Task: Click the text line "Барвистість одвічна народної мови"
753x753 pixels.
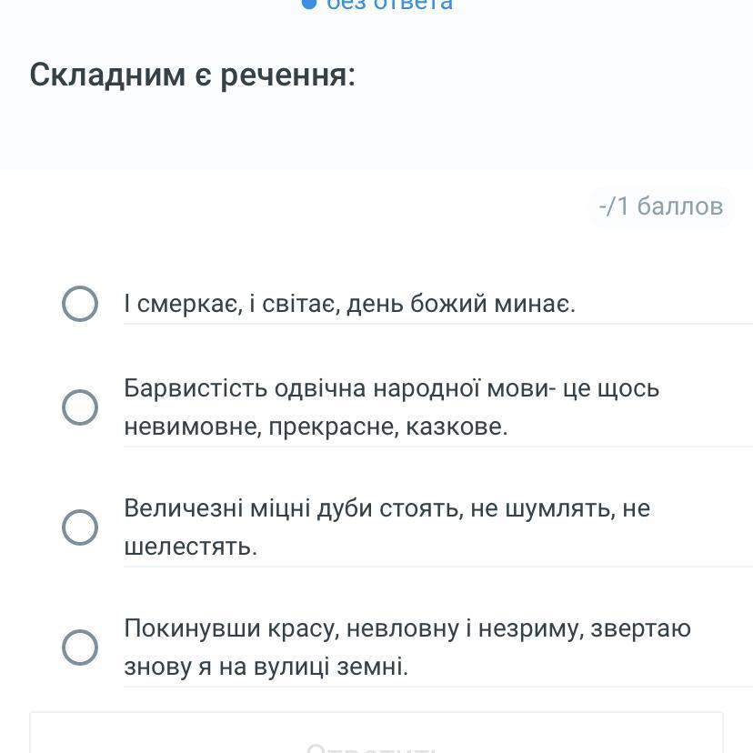Action: pos(391,388)
